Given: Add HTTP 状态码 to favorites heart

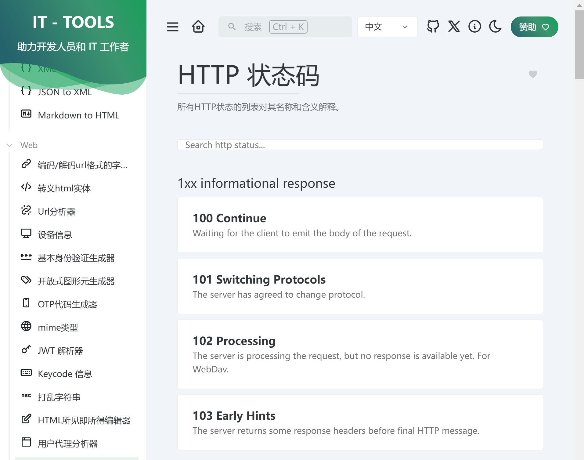Looking at the screenshot, I should click(x=533, y=74).
